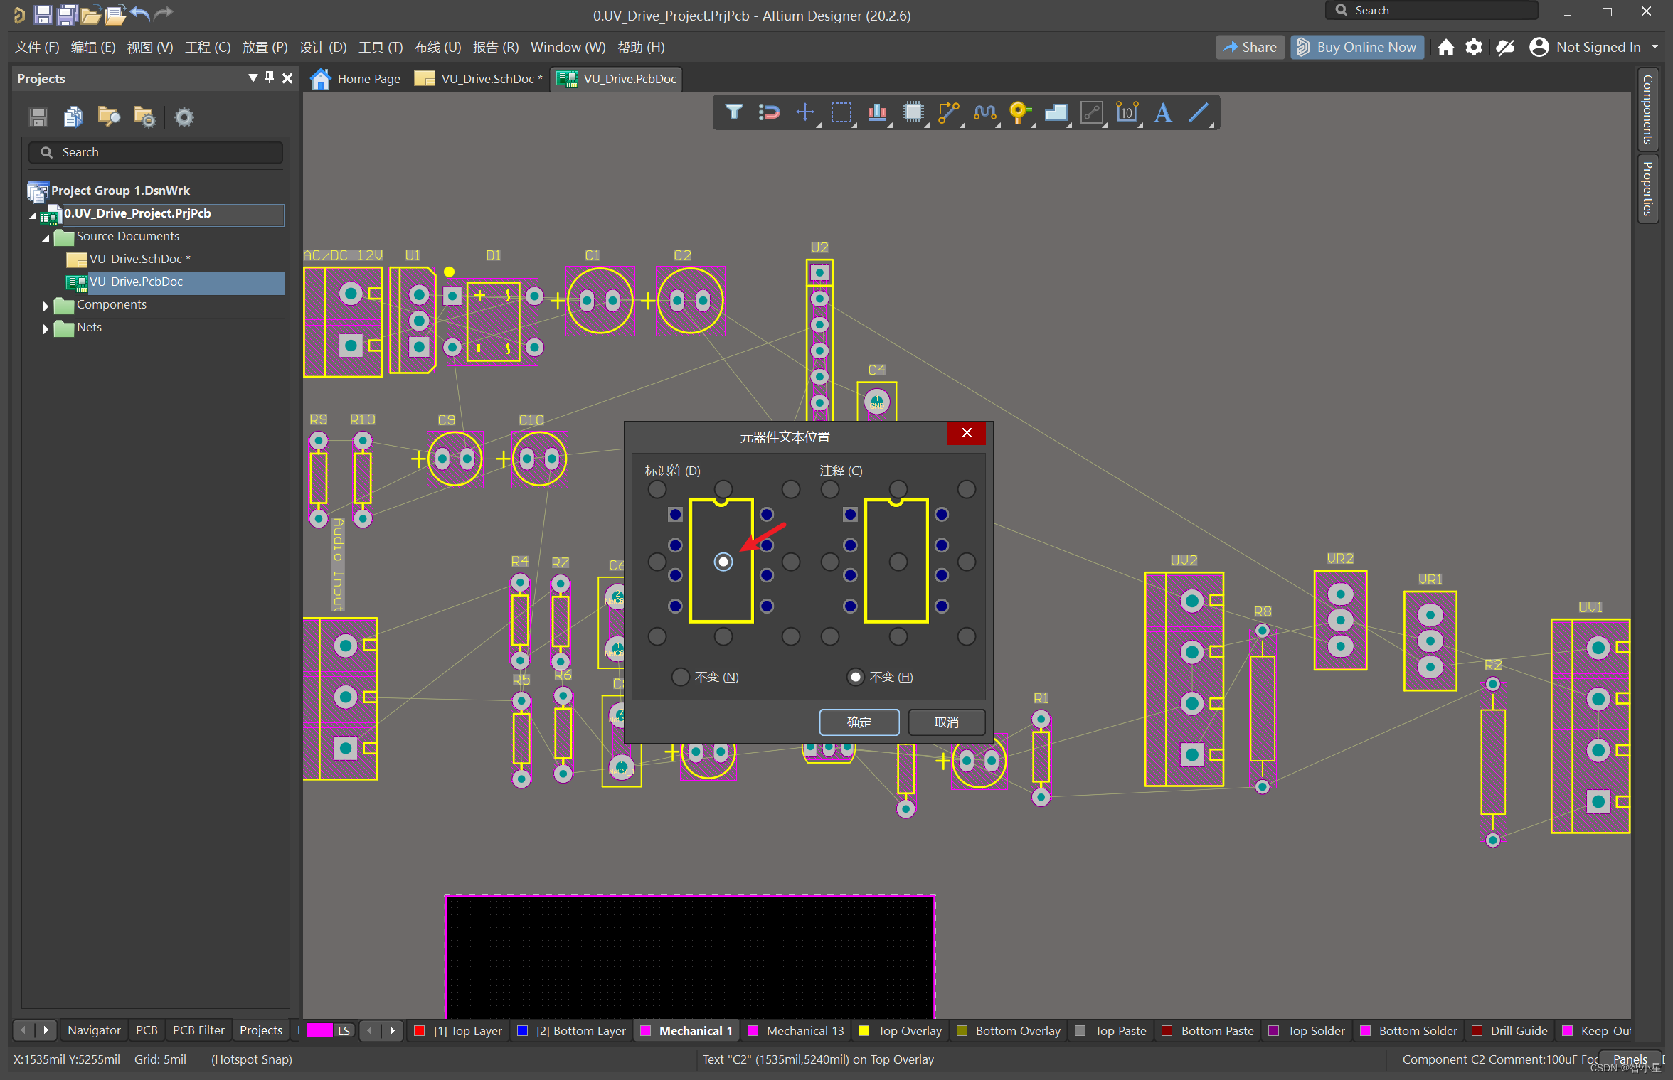Switch to VU_Drive.SchDoc tab

[487, 79]
